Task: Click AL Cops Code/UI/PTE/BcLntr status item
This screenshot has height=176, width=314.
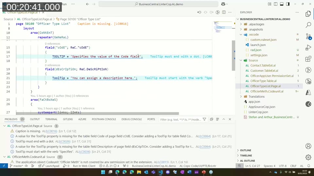Action: pyautogui.click(x=198, y=166)
